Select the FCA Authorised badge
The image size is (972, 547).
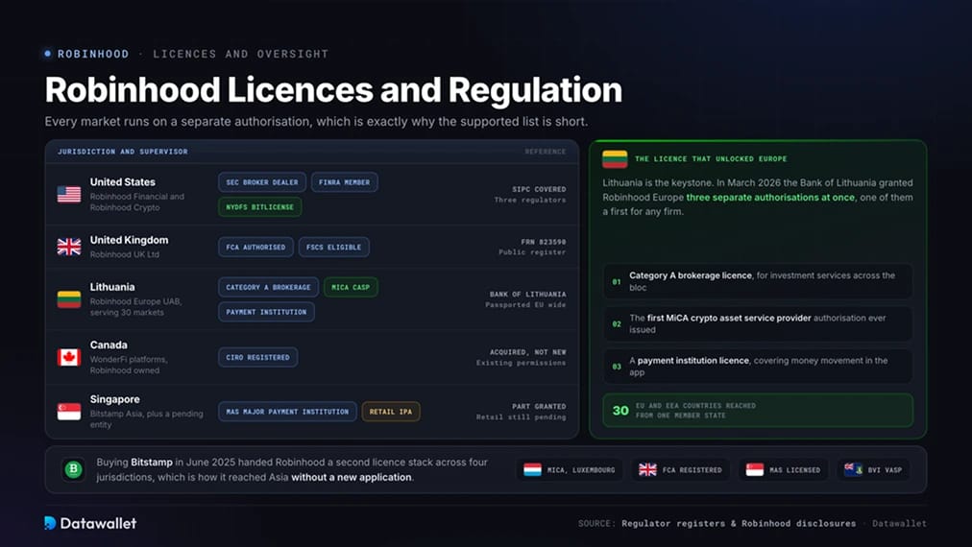coord(255,247)
